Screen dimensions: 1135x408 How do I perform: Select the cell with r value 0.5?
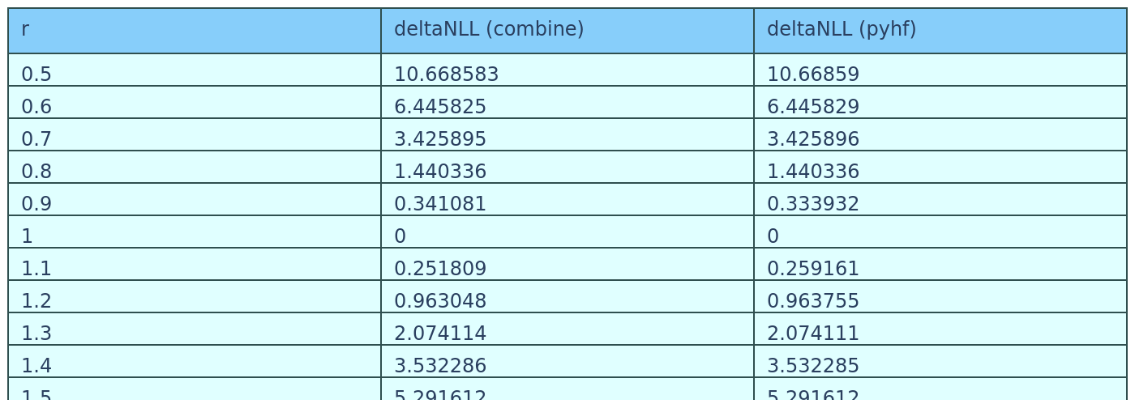[195, 74]
